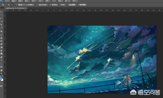163x98 pixels.
Task: Select the Zoom tool in toolbox
Action: (1, 73)
